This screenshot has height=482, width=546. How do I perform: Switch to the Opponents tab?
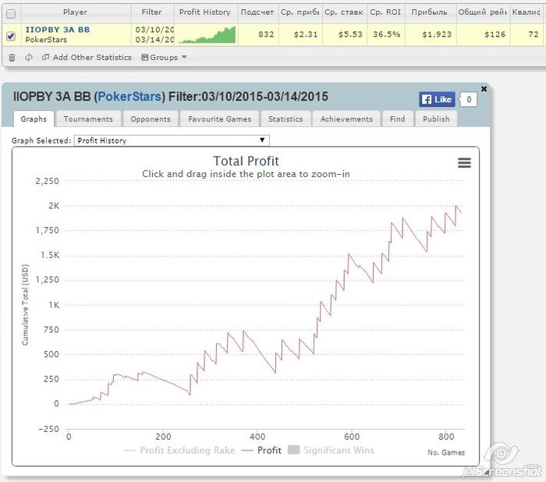(151, 119)
